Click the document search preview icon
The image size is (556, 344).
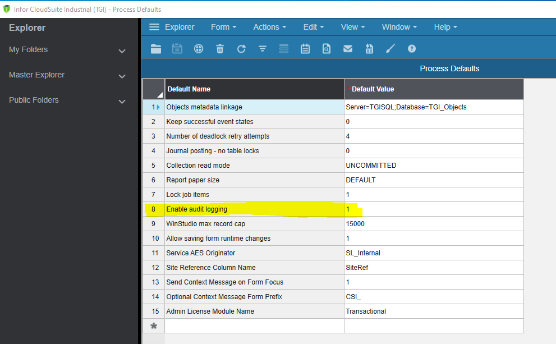tap(327, 49)
